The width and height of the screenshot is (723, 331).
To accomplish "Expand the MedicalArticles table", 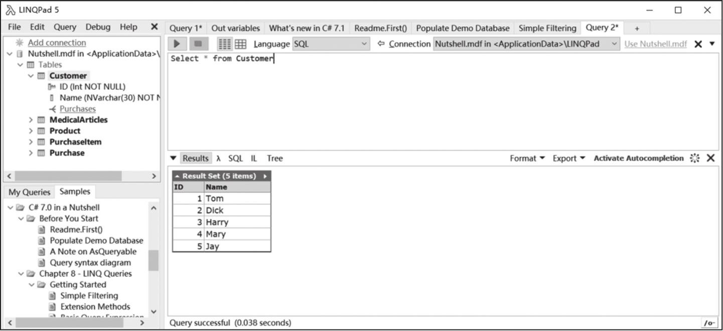I will (31, 120).
